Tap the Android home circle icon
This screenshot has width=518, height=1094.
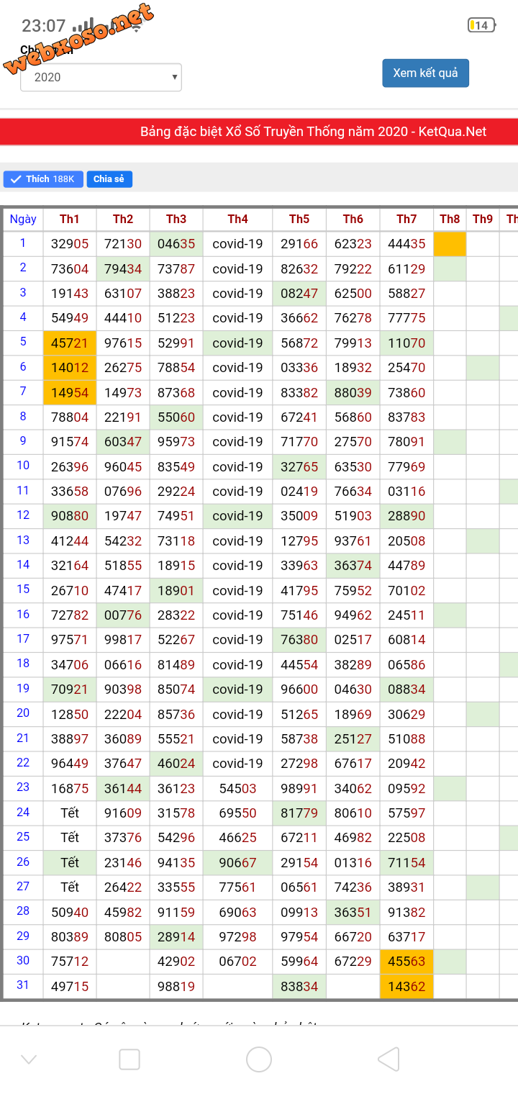click(259, 1059)
